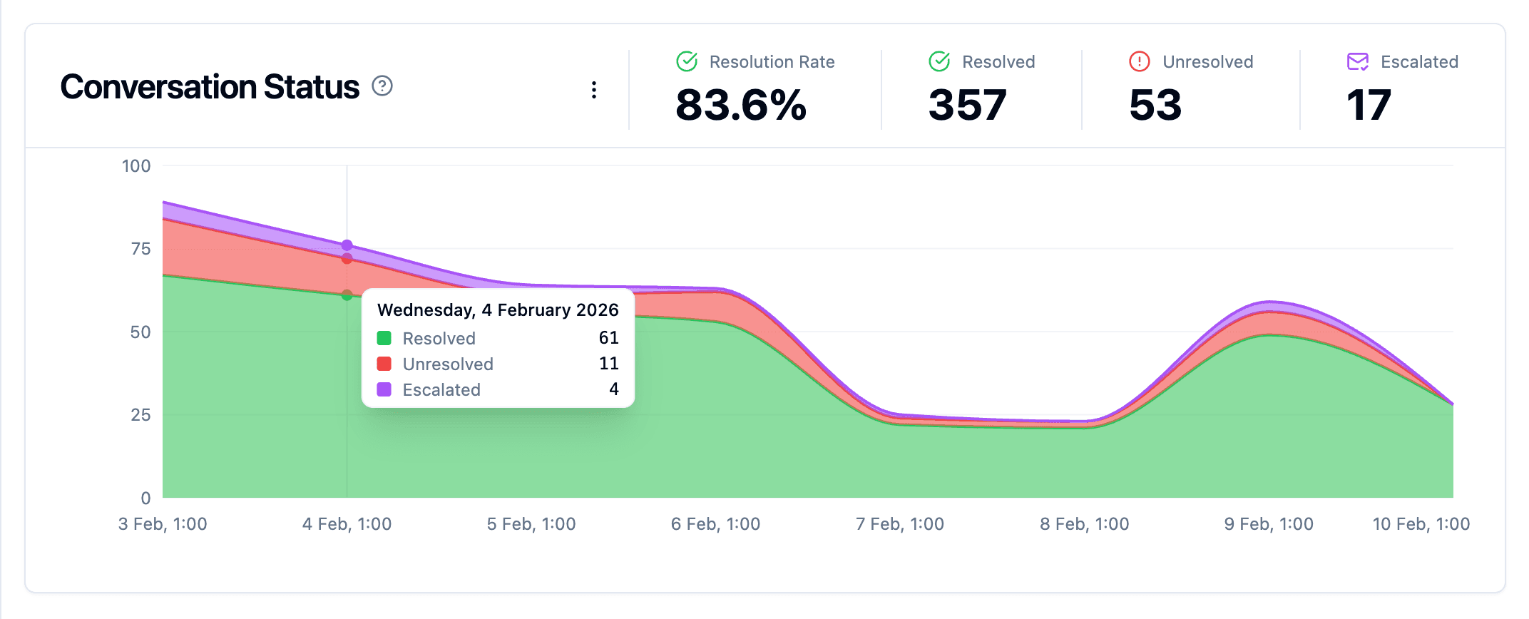
Task: Click the green Resolved swatch in tooltip
Action: tap(384, 338)
